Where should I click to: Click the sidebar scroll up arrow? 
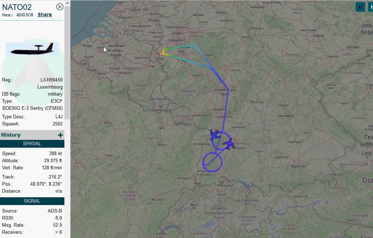[67, 3]
